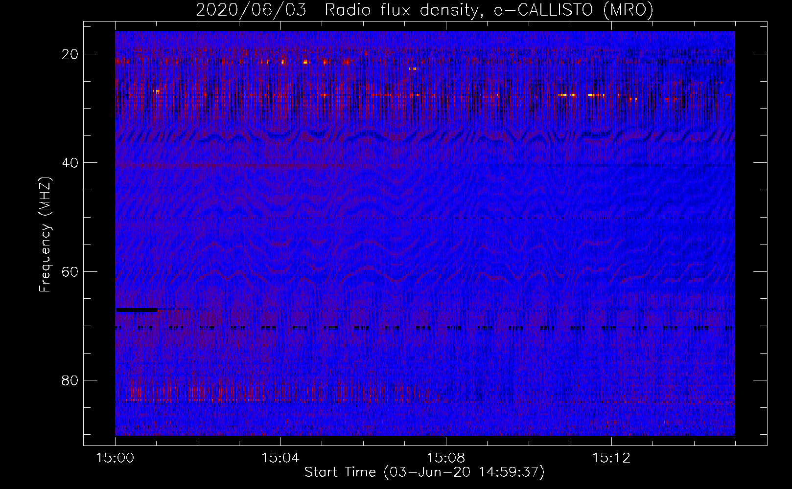The image size is (792, 489).
Task: Select the '15:04' time axis label
Action: (x=280, y=458)
